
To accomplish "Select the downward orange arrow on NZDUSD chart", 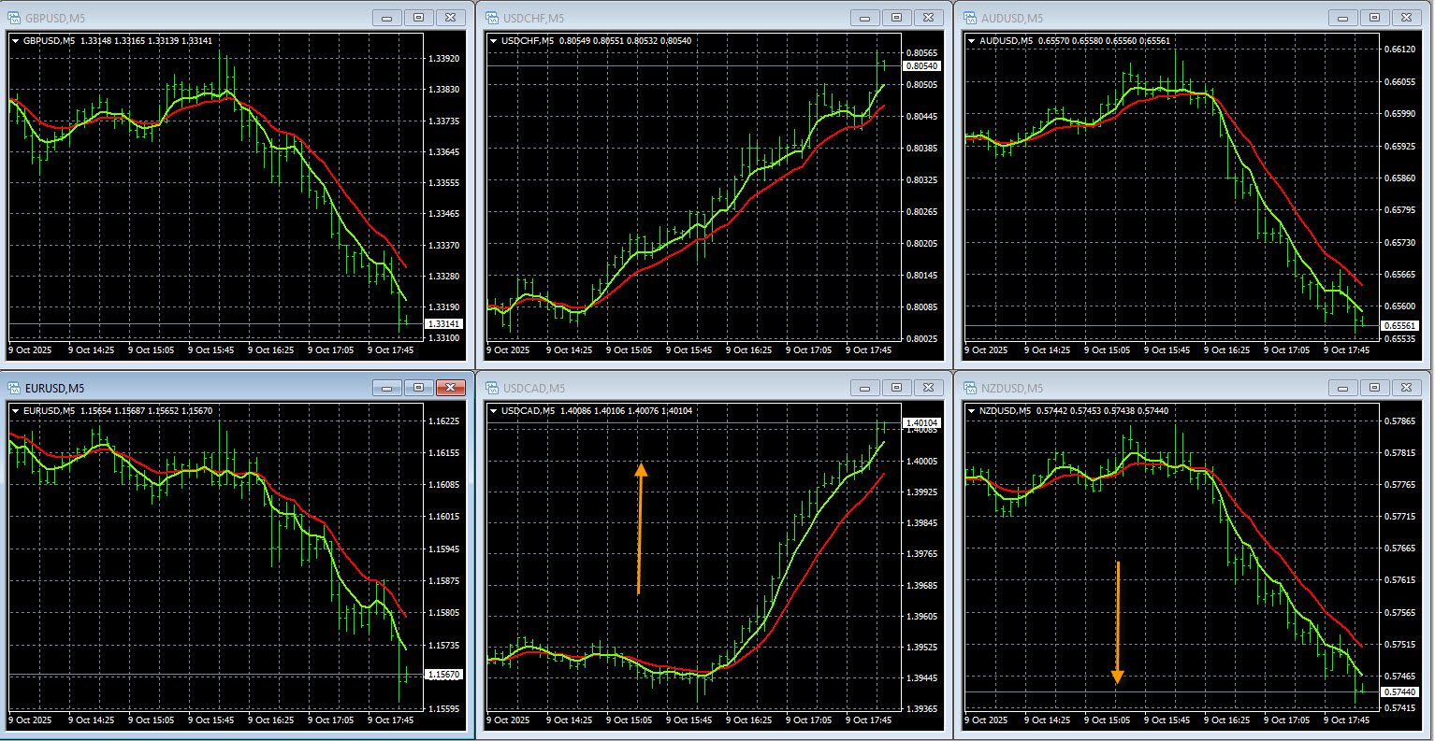I will [x=1117, y=621].
